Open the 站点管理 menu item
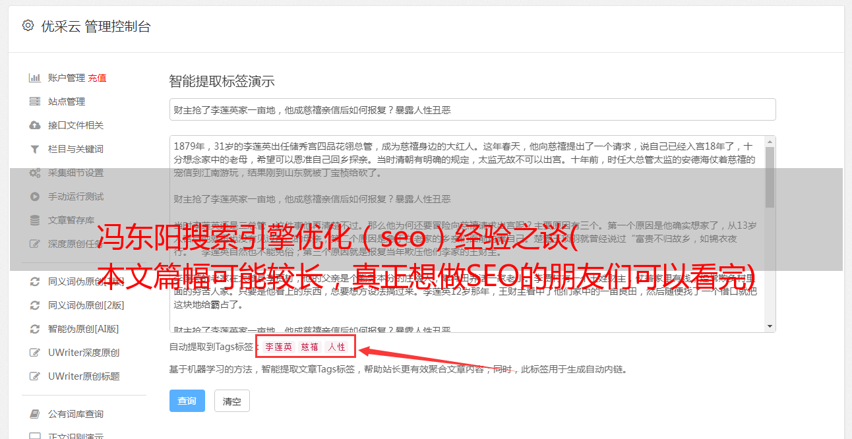 (x=67, y=102)
